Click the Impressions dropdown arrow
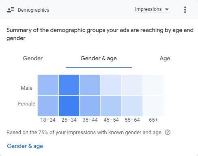This screenshot has height=156, width=198. coord(167,9)
